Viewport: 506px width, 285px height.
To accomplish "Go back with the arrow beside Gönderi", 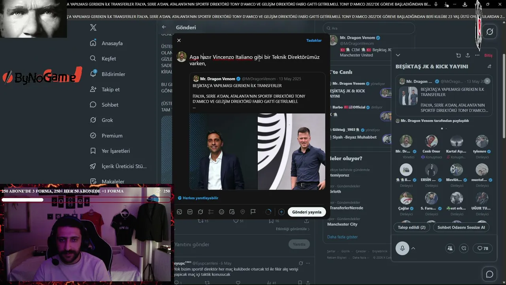I will [x=164, y=27].
